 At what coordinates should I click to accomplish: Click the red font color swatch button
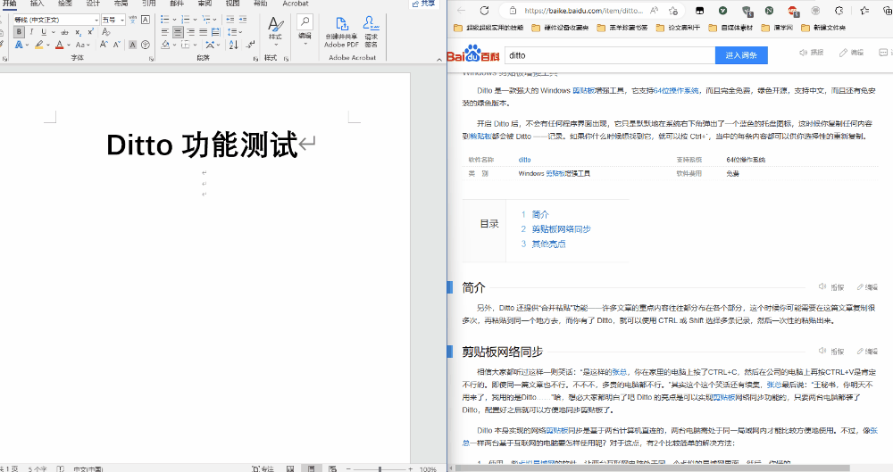tap(59, 45)
